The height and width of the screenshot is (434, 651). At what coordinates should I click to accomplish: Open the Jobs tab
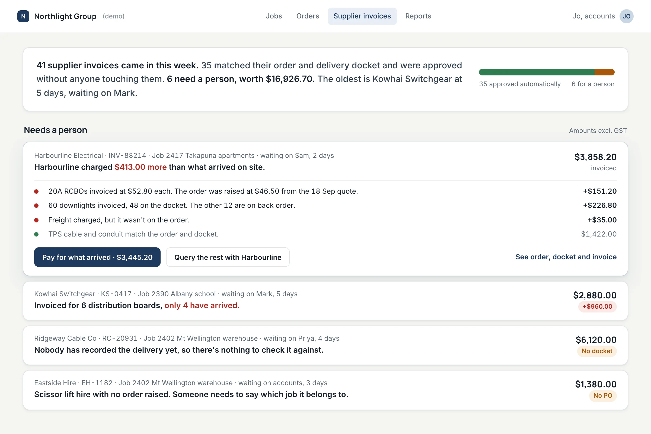click(274, 16)
